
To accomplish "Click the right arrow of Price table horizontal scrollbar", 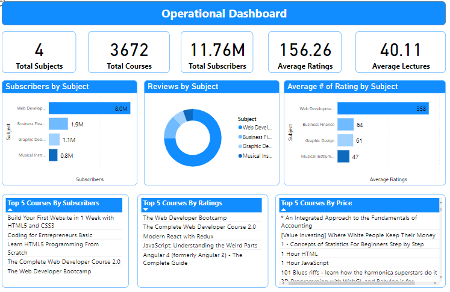I will pyautogui.click(x=435, y=283).
